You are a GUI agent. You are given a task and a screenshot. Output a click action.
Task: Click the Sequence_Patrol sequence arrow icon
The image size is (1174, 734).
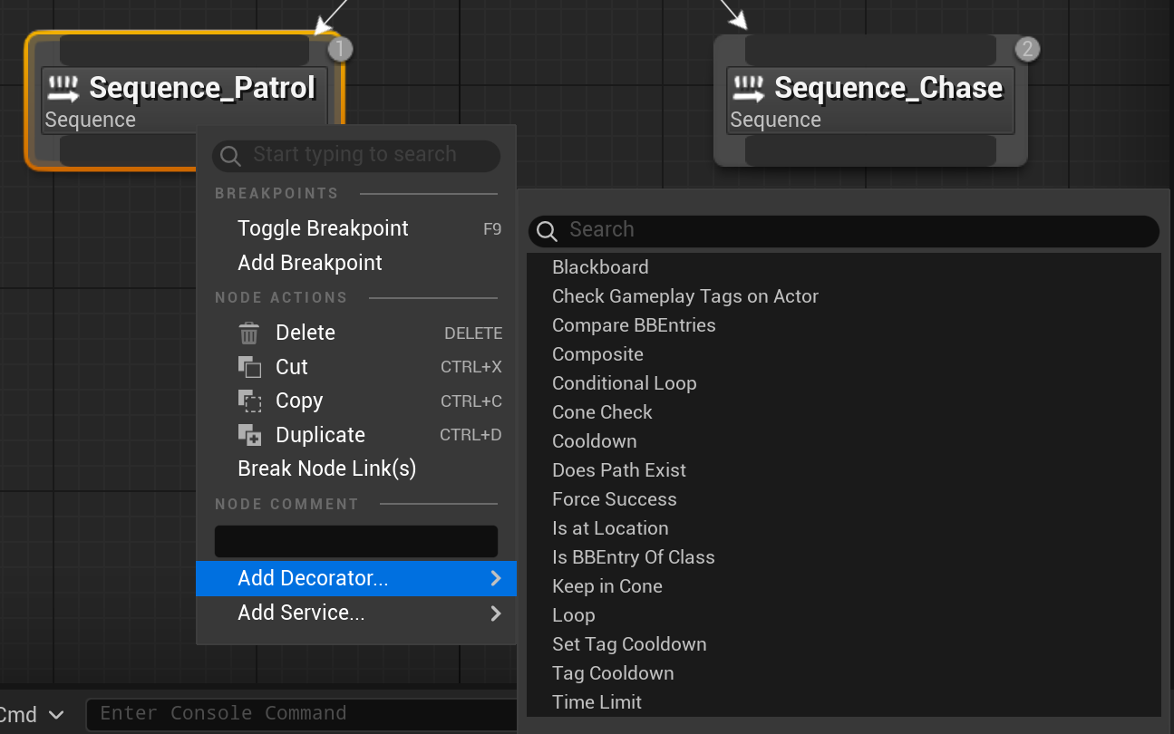click(63, 88)
